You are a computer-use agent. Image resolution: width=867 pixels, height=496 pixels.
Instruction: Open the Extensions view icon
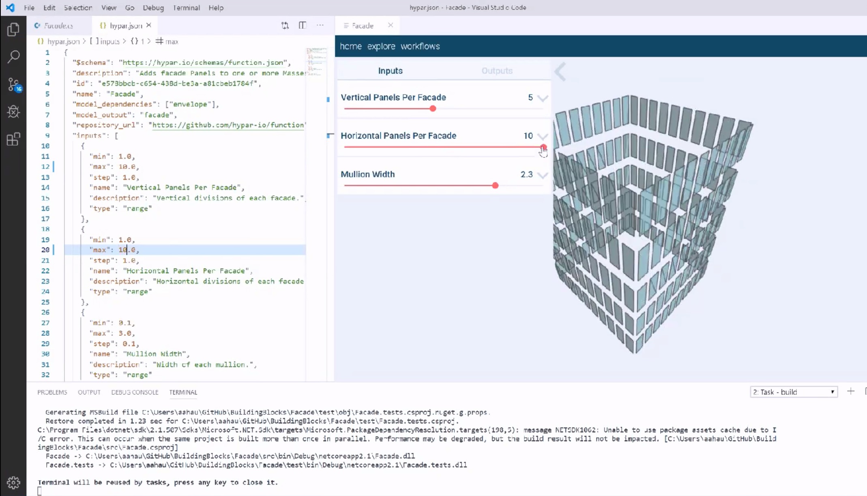pyautogui.click(x=13, y=139)
